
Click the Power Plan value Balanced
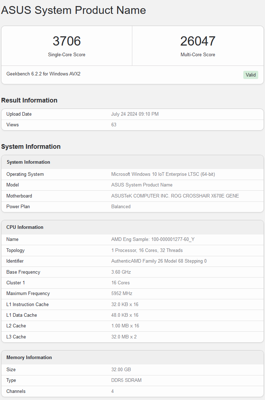pyautogui.click(x=121, y=207)
